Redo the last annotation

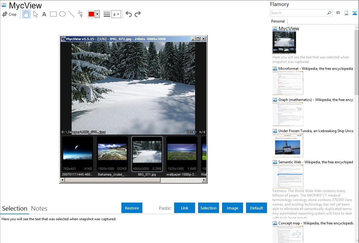(138, 14)
